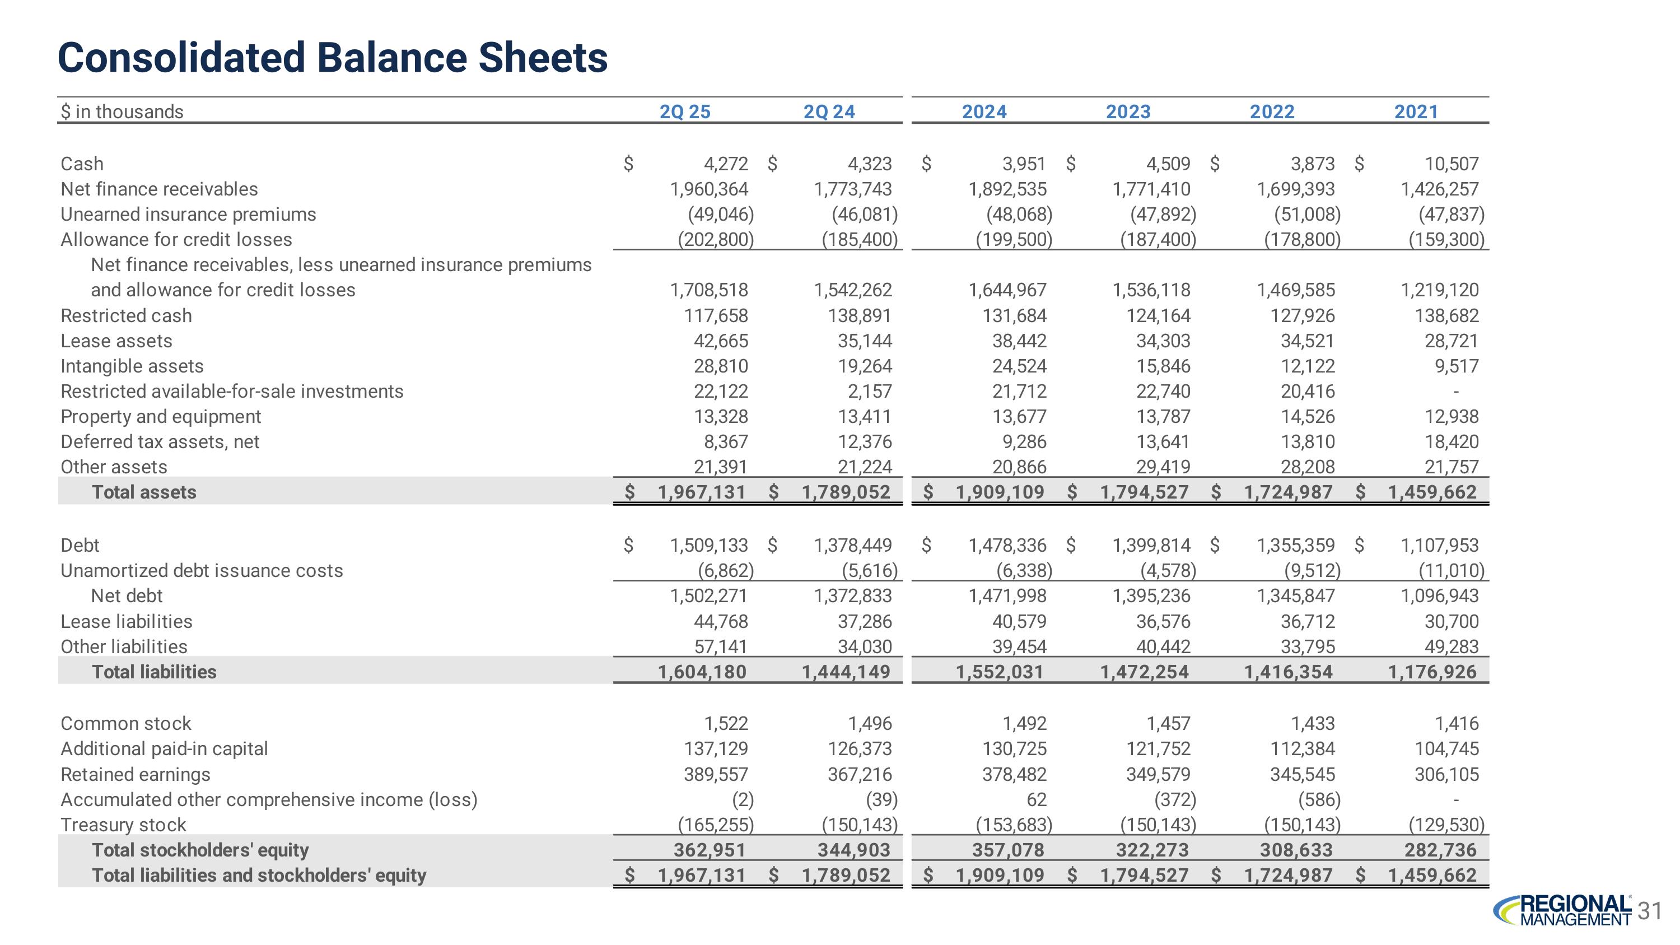Click the Unamortized debt issuance costs label

(x=202, y=571)
